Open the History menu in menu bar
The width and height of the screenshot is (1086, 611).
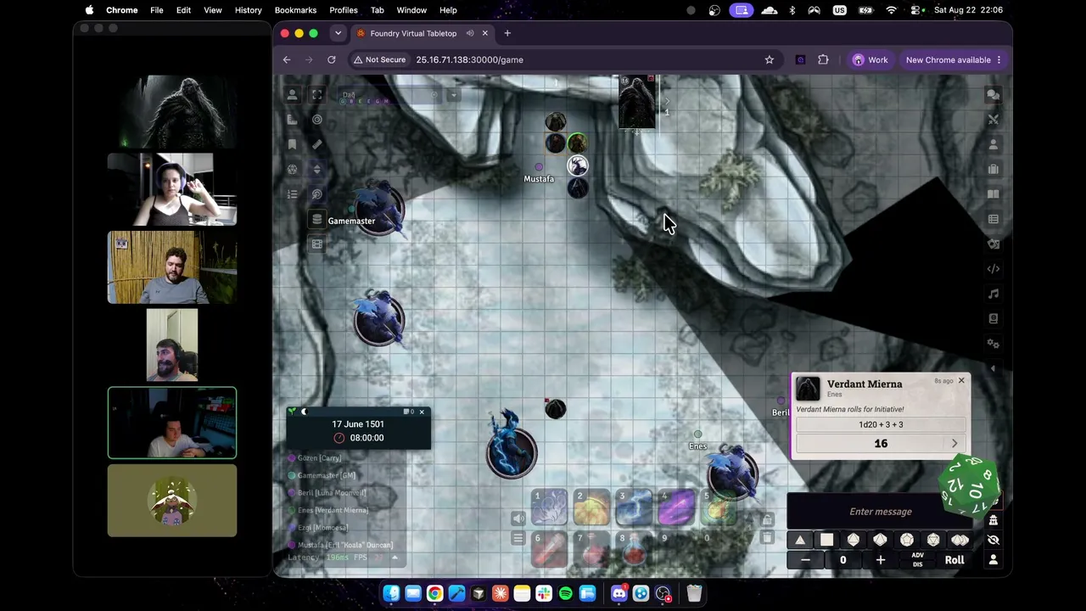click(248, 10)
